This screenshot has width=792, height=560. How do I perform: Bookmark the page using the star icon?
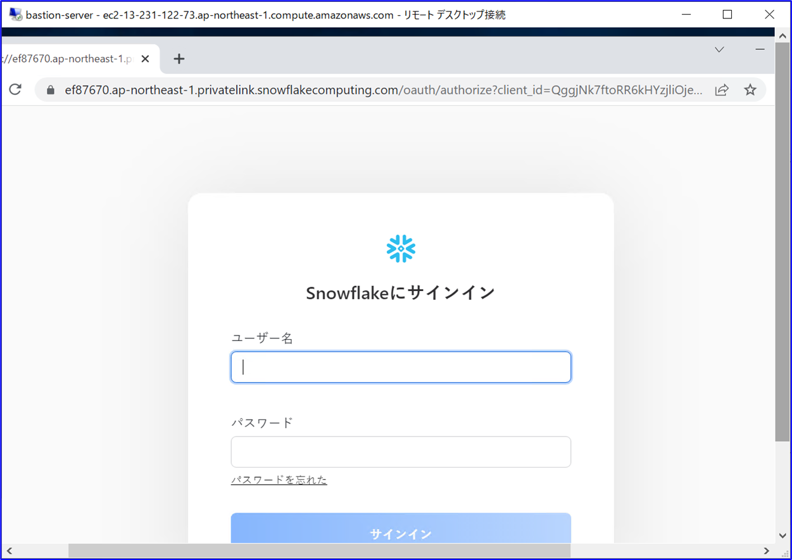(x=750, y=89)
